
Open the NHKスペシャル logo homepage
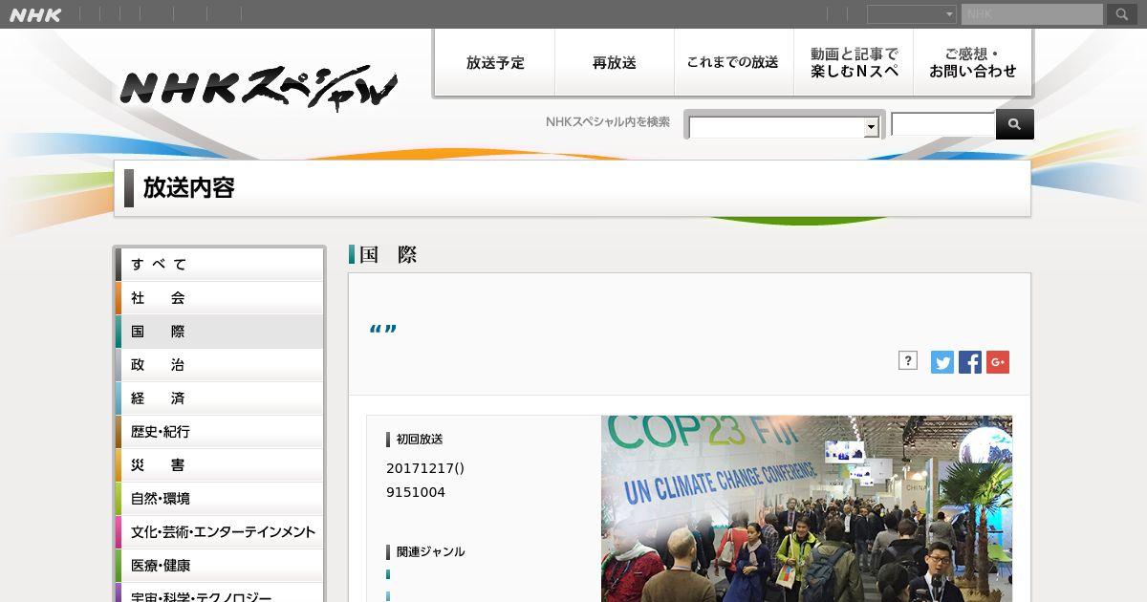258,88
